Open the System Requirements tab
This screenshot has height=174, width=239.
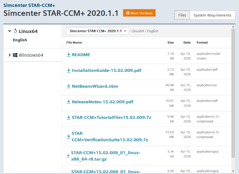[212, 15]
